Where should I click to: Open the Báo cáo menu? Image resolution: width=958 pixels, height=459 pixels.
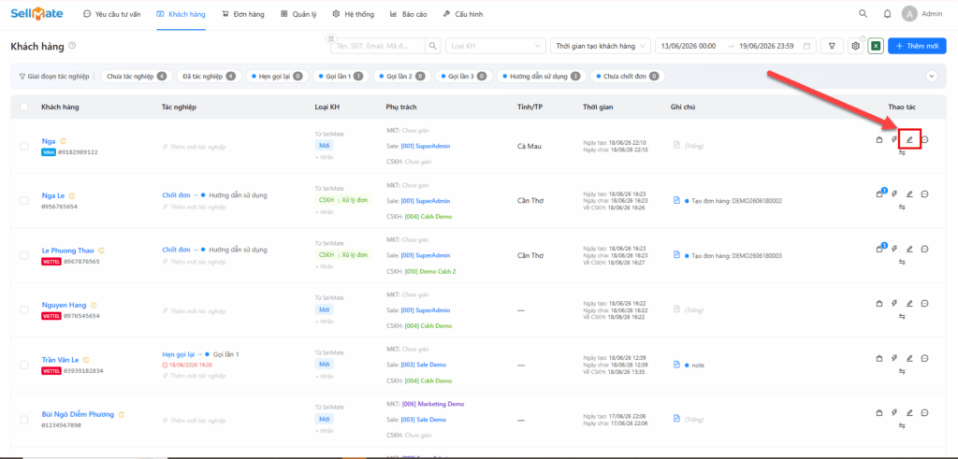(410, 14)
